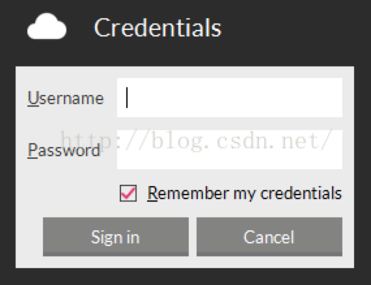Click the white cloud icon

point(47,26)
